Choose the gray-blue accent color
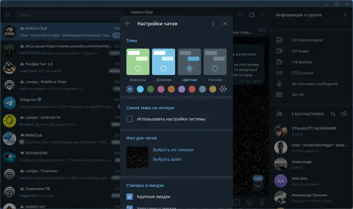This screenshot has height=209, width=353. point(203,89)
